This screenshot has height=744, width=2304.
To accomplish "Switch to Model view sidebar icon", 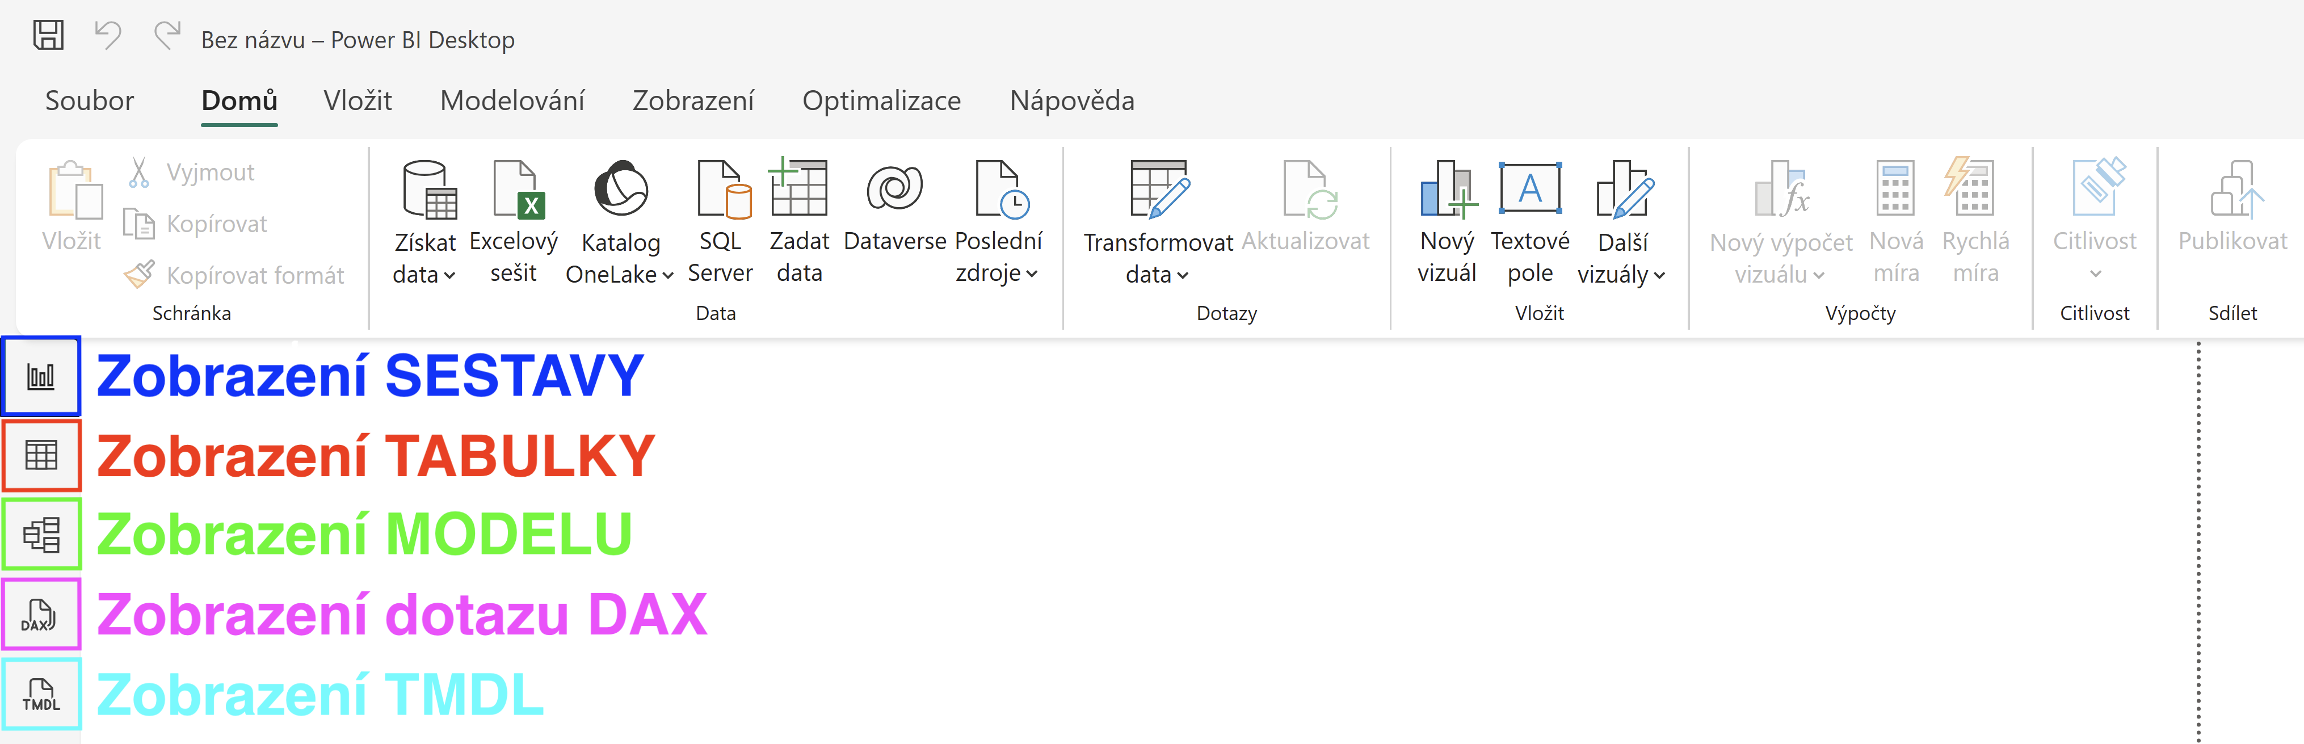I will pyautogui.click(x=41, y=535).
